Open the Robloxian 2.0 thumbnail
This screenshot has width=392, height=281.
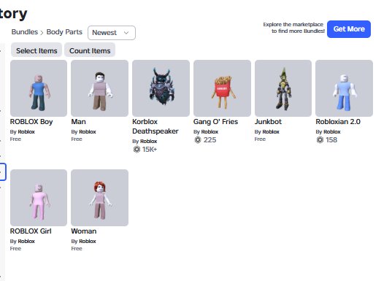344,88
